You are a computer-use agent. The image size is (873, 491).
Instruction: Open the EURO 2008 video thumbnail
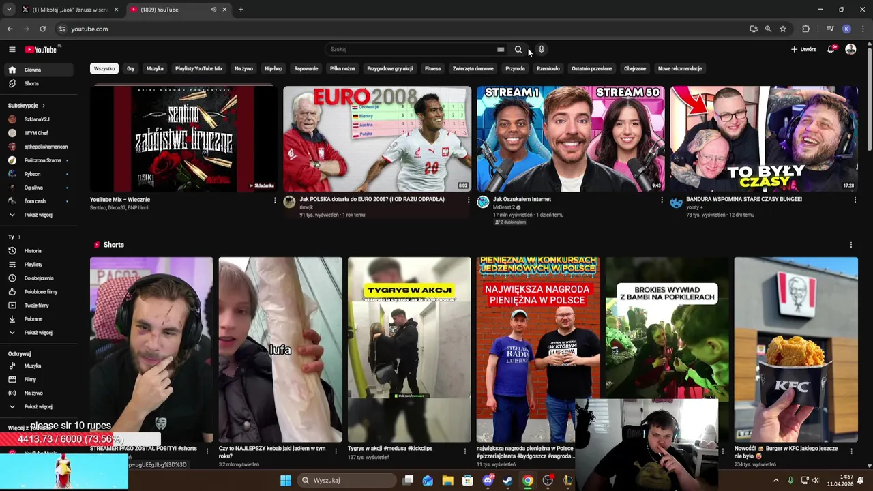pos(377,138)
